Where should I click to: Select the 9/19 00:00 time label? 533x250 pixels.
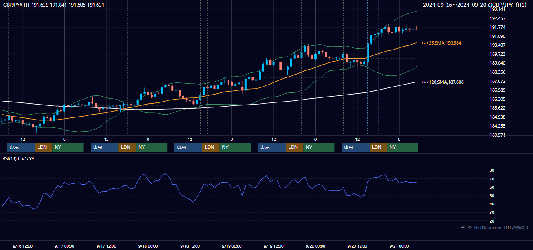232,246
